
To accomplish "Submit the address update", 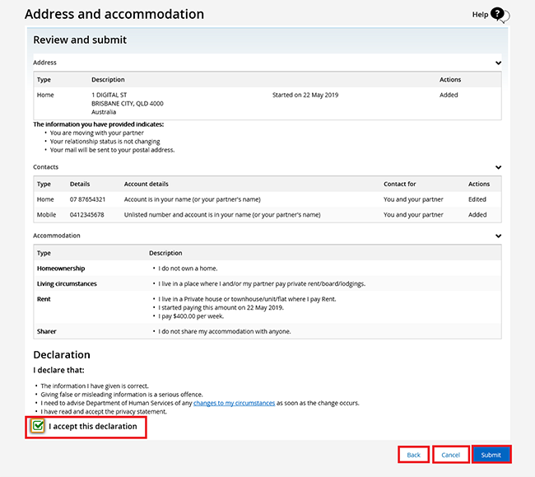I will [491, 455].
